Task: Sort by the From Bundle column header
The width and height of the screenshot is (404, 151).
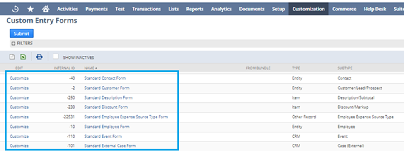Action: (258, 68)
